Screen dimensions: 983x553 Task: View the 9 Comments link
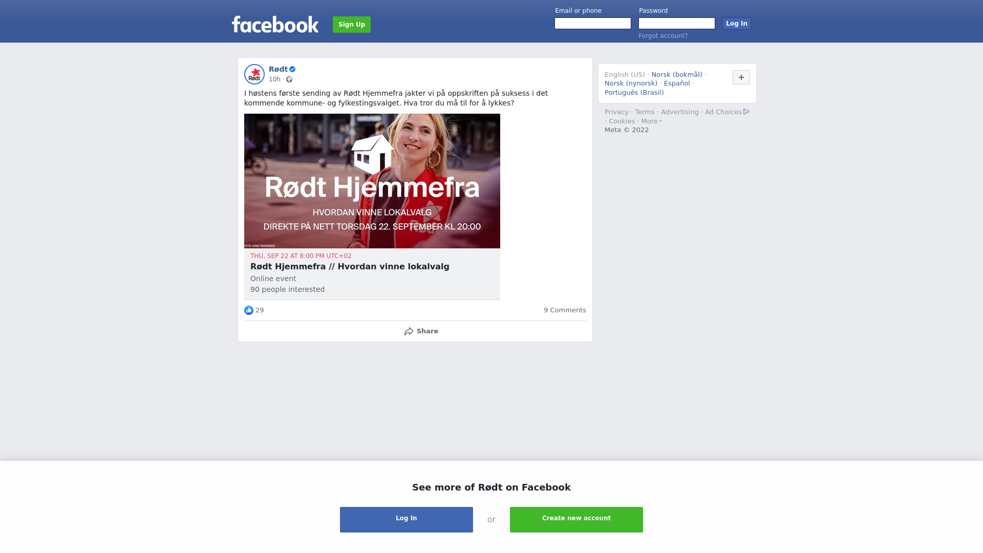[565, 310]
